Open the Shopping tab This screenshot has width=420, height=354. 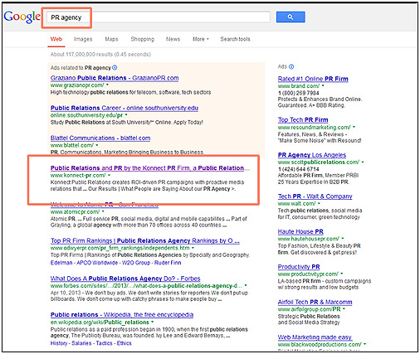(x=142, y=39)
